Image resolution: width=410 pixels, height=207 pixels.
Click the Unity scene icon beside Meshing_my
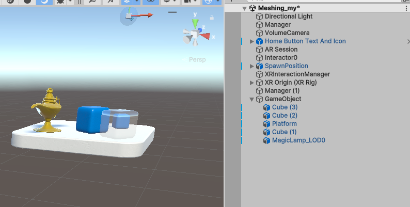click(x=253, y=8)
